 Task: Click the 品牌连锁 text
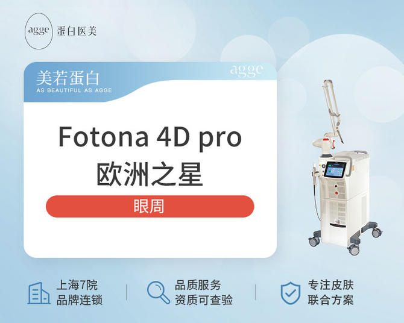80,300
